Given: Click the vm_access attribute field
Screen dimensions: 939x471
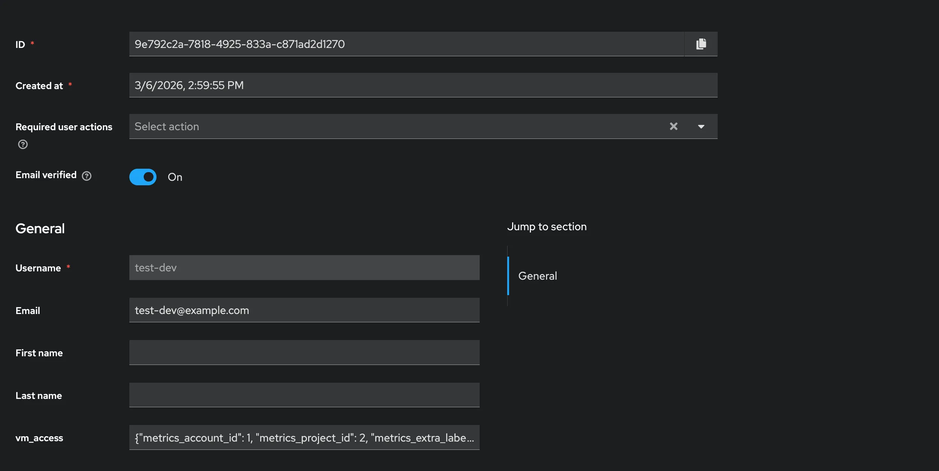Looking at the screenshot, I should (x=304, y=438).
